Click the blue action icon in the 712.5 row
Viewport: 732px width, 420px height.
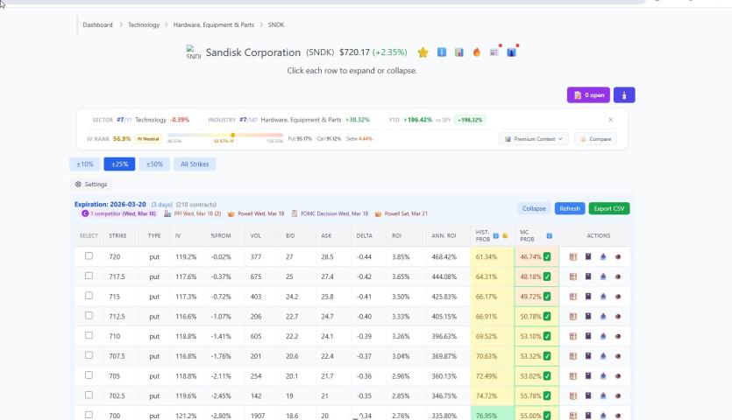(x=603, y=317)
